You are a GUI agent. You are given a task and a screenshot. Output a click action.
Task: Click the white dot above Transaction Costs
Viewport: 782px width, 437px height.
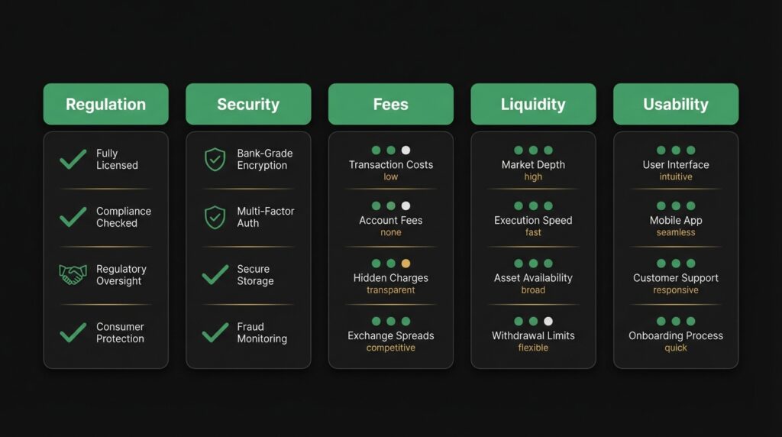[x=406, y=151]
